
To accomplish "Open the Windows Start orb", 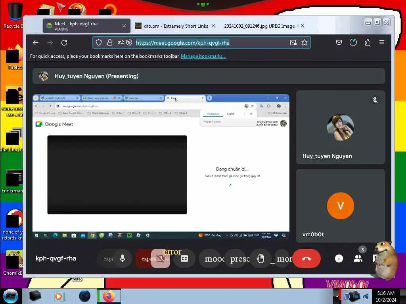I will [x=10, y=296].
